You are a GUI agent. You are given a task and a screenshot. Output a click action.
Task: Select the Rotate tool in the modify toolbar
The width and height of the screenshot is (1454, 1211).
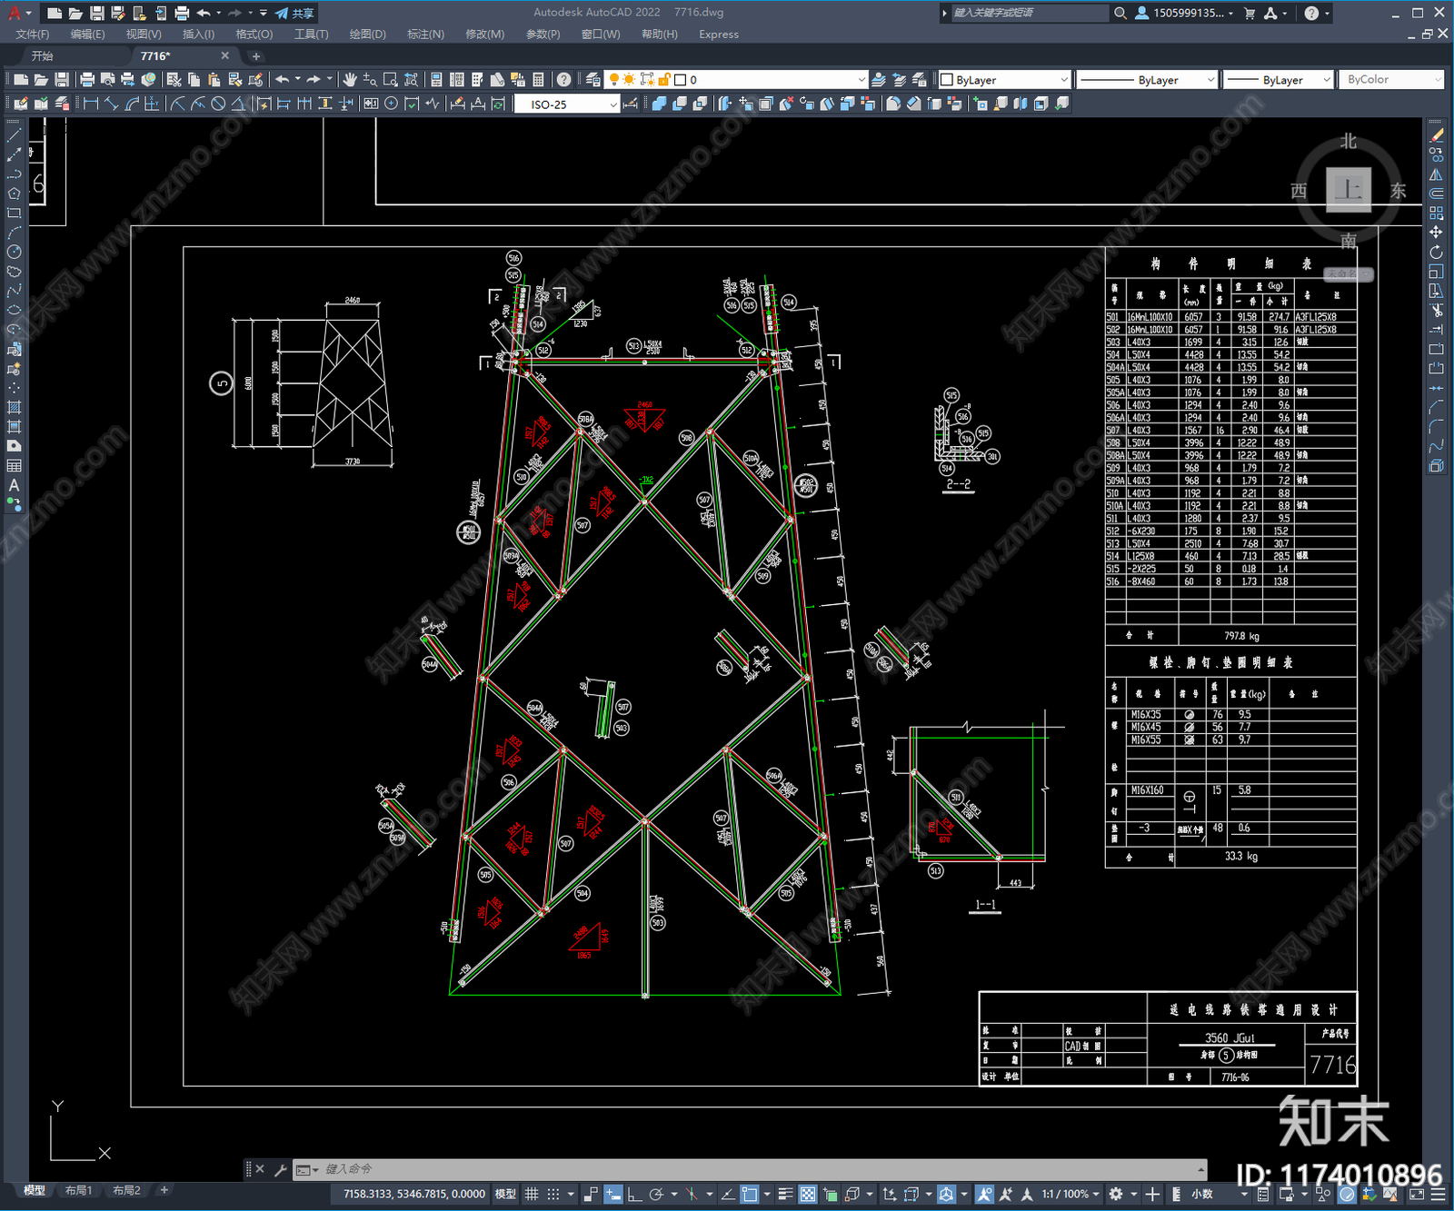[x=1436, y=252]
